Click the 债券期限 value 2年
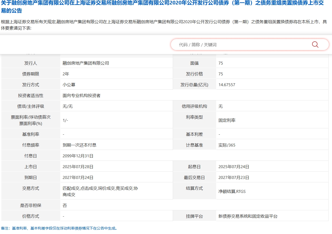Screen dimensions: 332x234 click(x=66, y=74)
